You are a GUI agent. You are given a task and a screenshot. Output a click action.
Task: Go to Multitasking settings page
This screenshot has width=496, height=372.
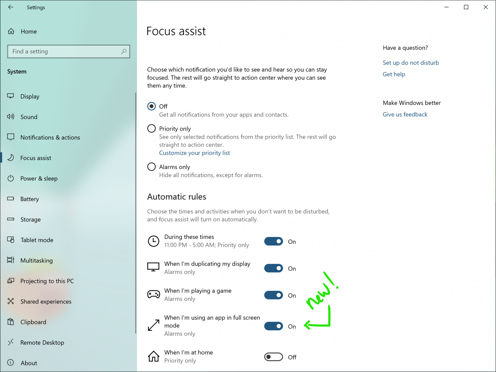click(36, 260)
